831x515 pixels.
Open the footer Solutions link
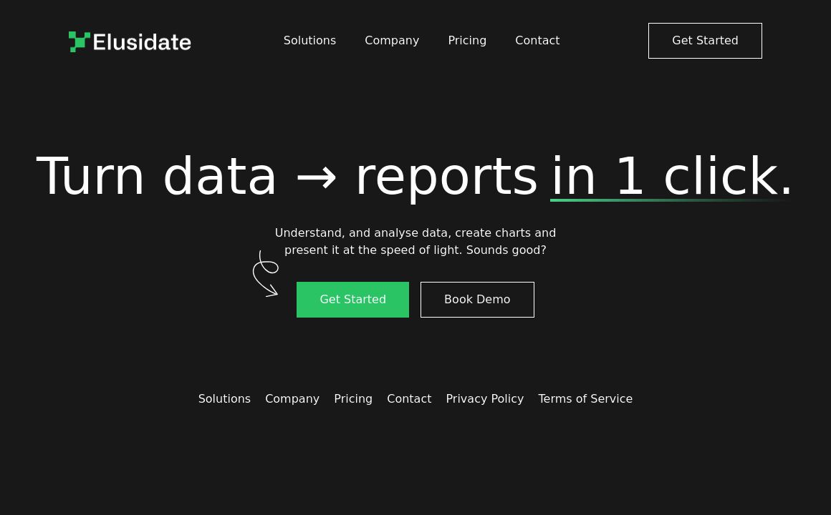click(224, 399)
